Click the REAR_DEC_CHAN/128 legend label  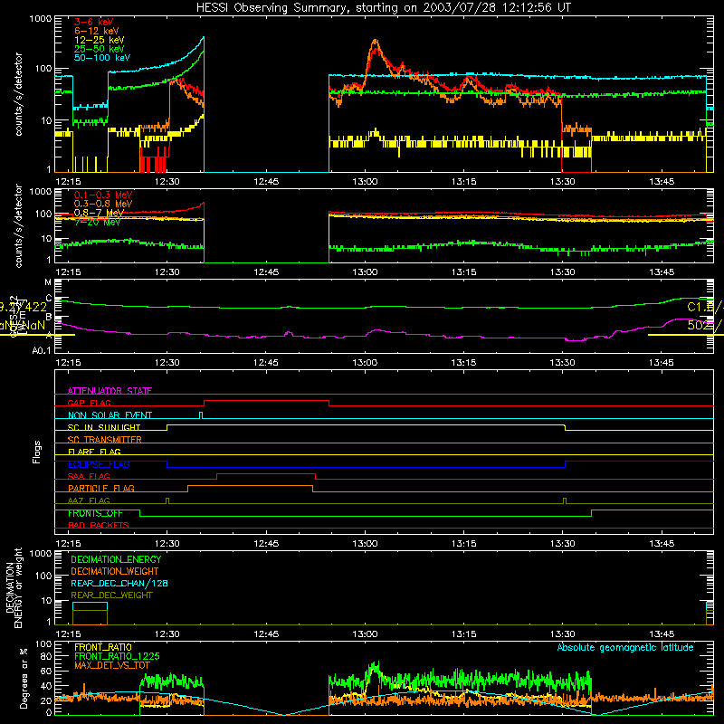[119, 583]
